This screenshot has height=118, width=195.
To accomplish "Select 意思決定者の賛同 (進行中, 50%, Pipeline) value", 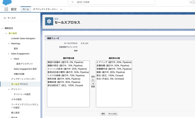I will (68, 72).
